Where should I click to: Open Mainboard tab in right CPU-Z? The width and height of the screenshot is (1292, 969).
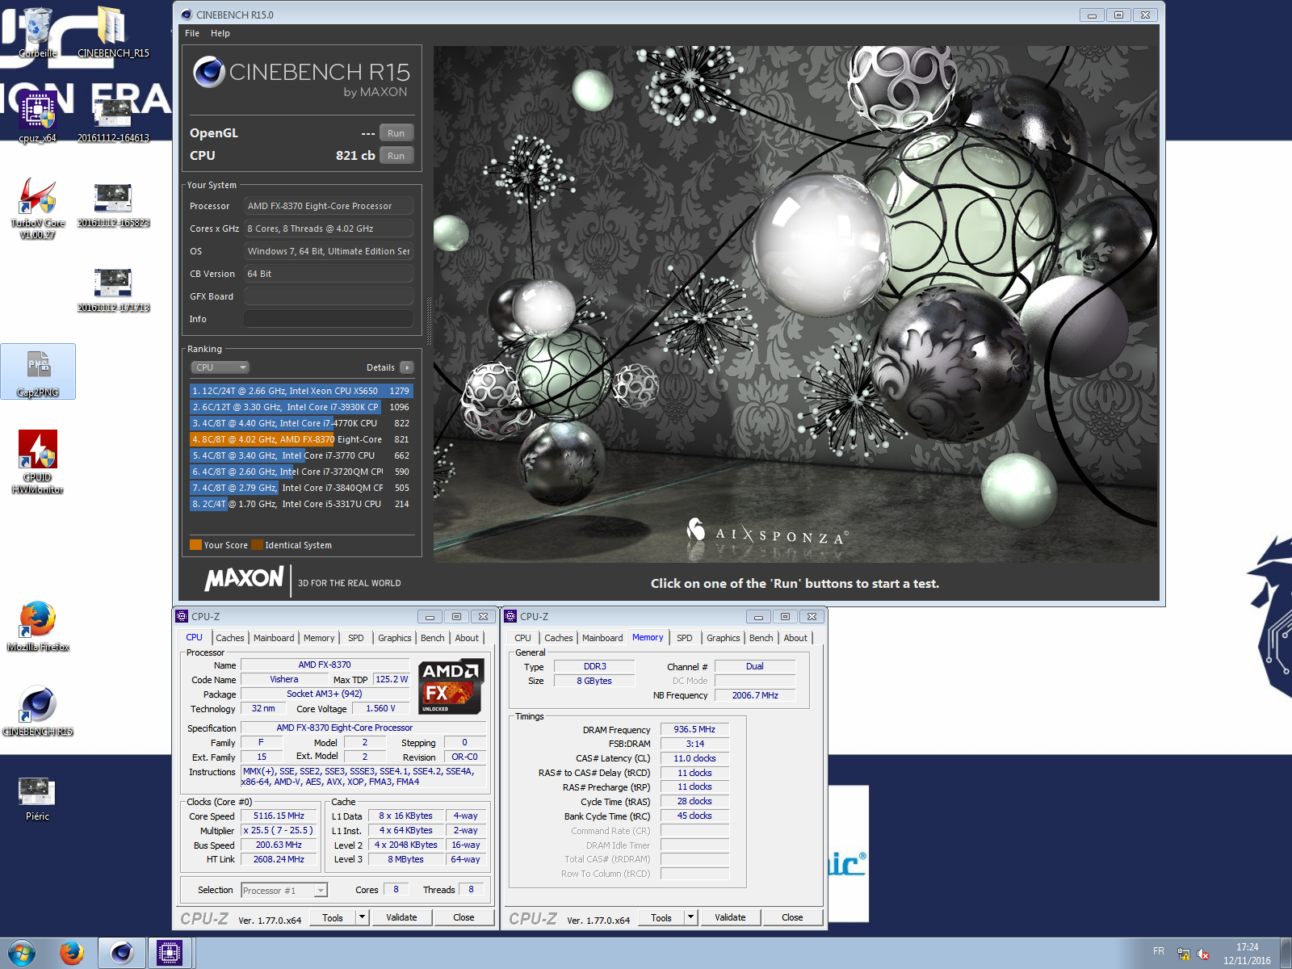[x=602, y=638]
